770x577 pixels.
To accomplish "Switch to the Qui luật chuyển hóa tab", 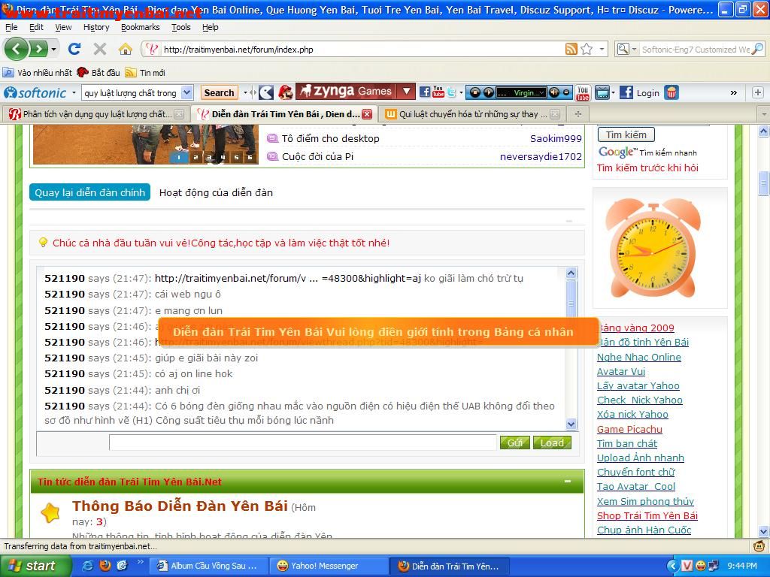I will pos(472,114).
